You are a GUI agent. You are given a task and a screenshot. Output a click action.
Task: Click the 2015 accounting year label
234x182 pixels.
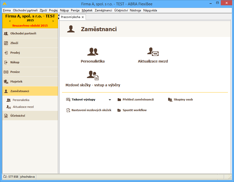30,20
